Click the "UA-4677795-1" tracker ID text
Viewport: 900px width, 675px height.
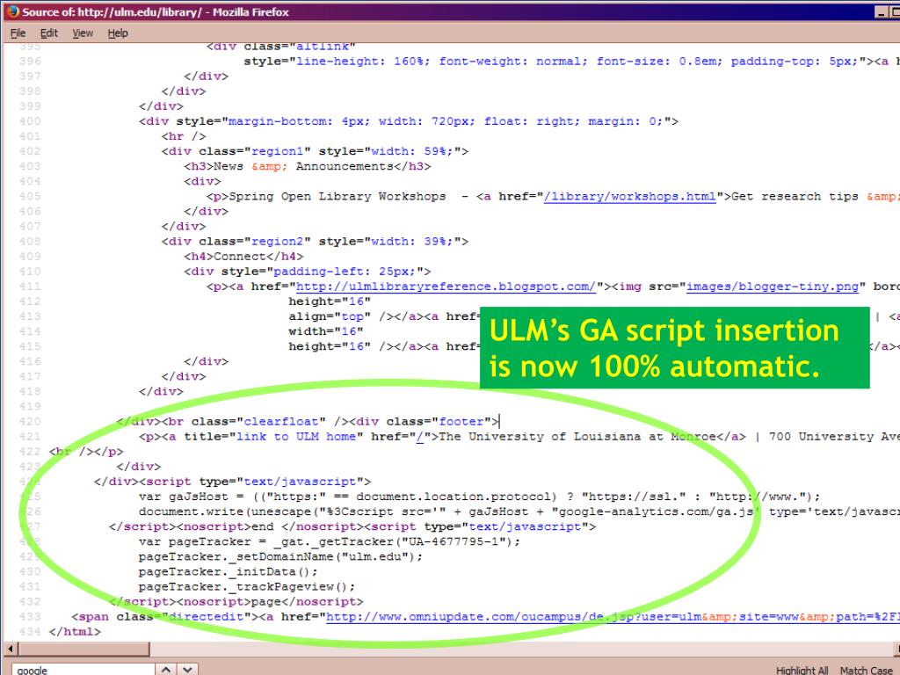click(454, 541)
